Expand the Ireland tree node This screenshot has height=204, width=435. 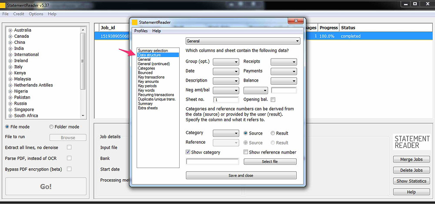click(10, 61)
